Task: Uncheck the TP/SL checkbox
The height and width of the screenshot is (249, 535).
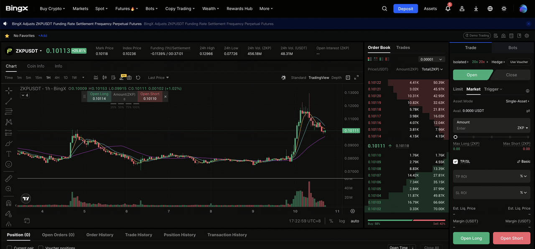Action: pyautogui.click(x=456, y=162)
